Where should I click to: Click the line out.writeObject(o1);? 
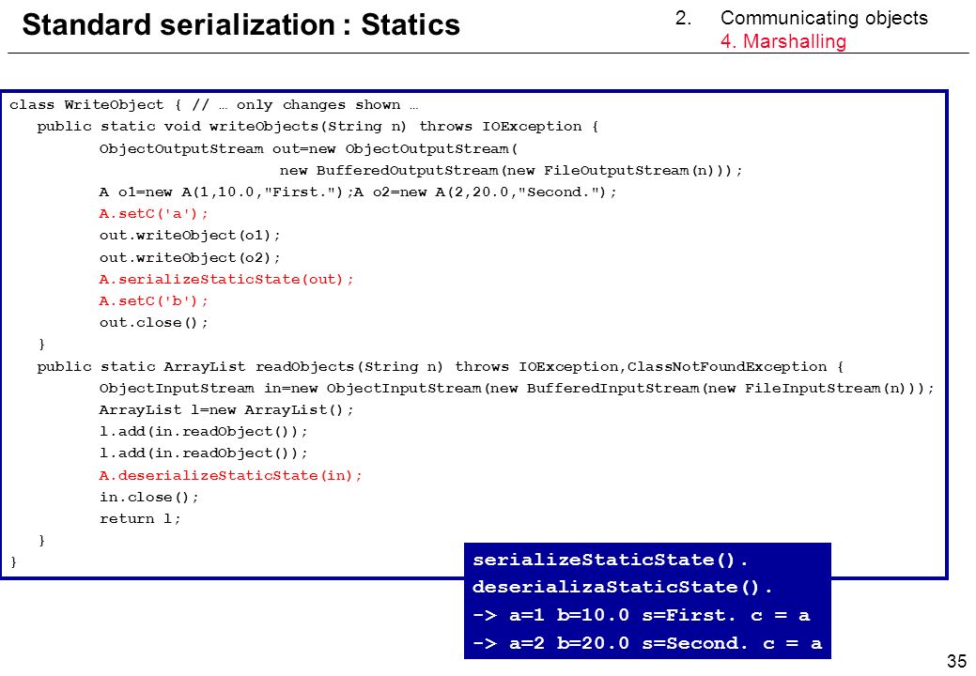tap(190, 236)
